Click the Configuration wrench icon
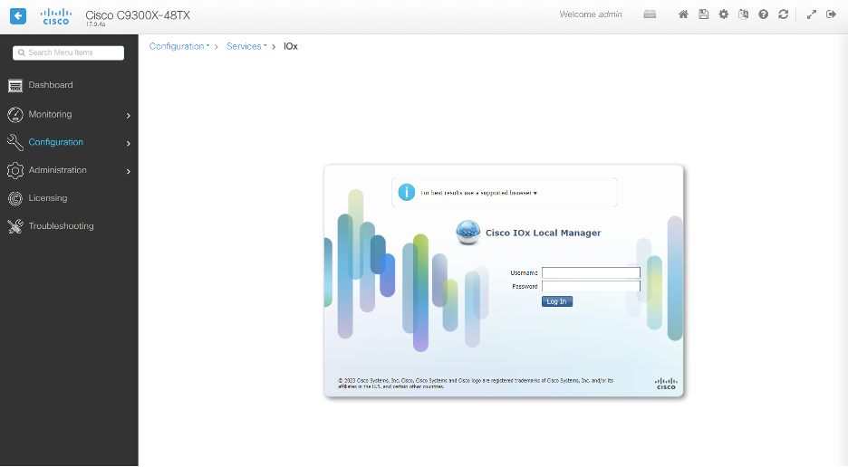The height and width of the screenshot is (467, 848). [x=15, y=142]
